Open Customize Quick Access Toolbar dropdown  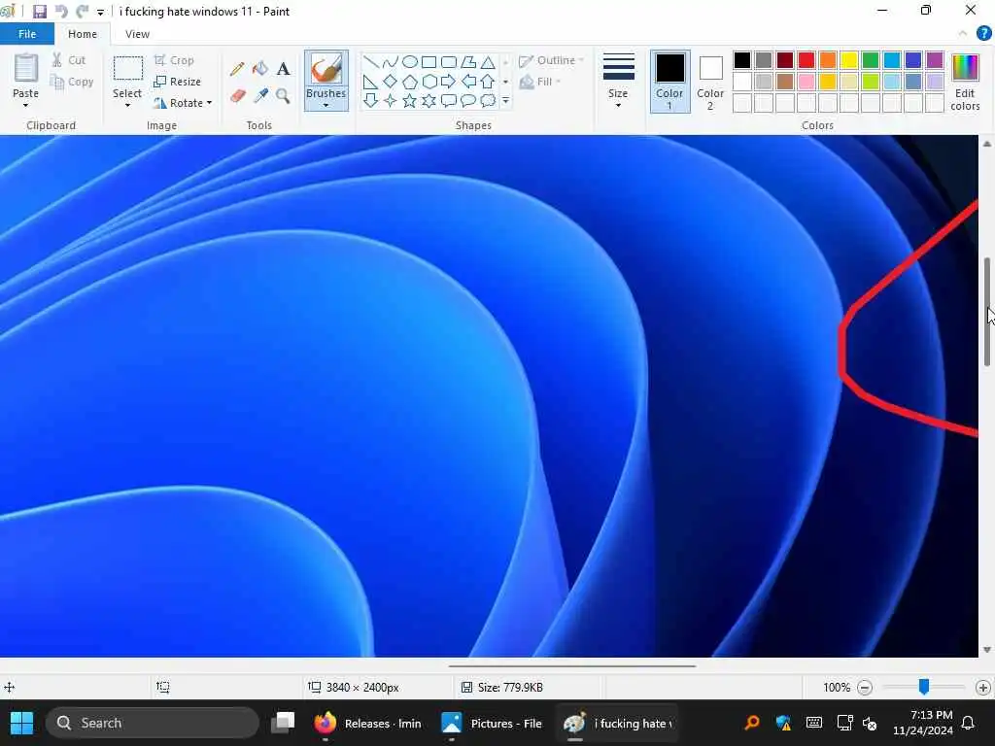pos(100,12)
